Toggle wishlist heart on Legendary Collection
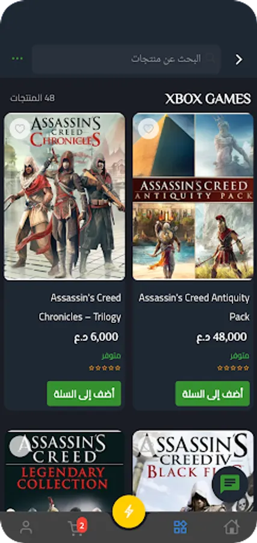The height and width of the screenshot is (543, 257). pos(20,446)
